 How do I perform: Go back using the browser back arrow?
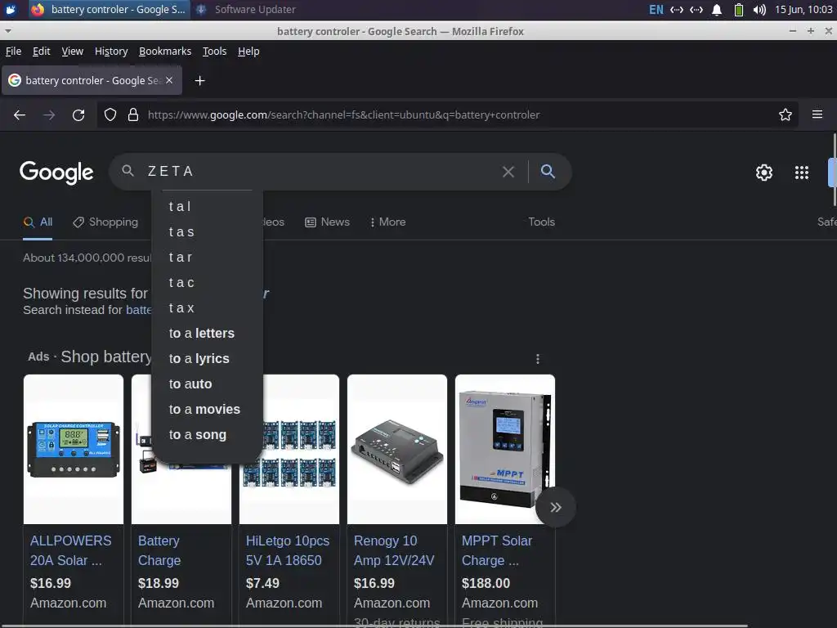click(20, 114)
